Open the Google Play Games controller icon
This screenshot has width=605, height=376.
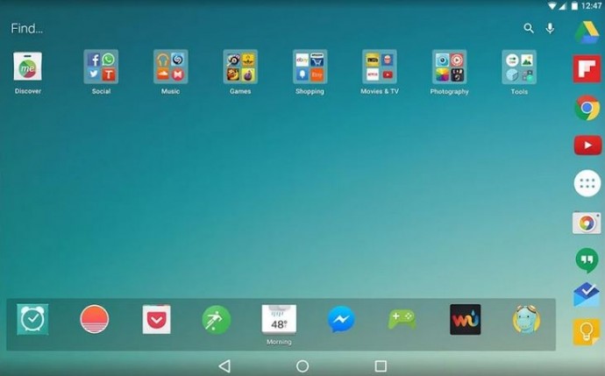tap(402, 320)
